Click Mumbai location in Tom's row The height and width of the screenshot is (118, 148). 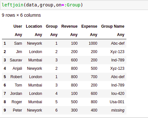point(35,85)
